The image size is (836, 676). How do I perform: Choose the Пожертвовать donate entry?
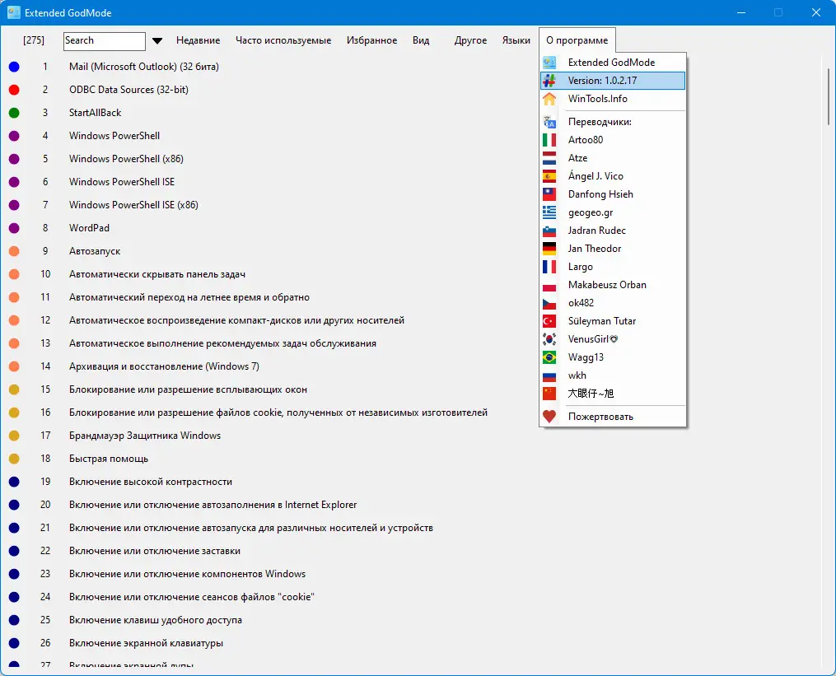613,417
